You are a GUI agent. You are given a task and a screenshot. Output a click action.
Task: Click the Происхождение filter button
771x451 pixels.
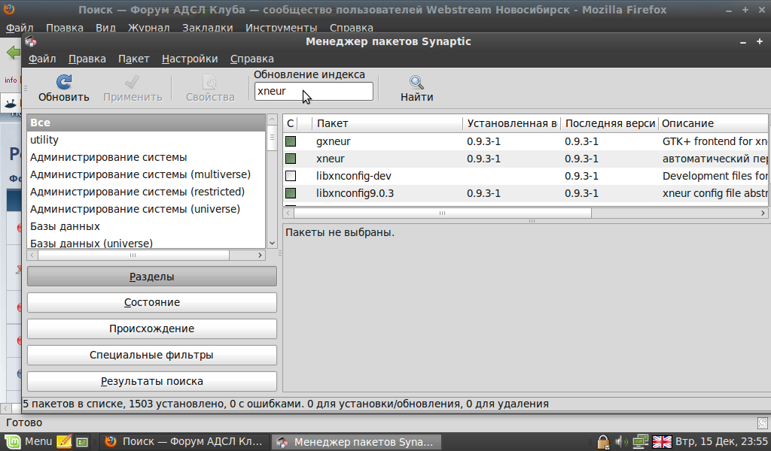pyautogui.click(x=152, y=328)
